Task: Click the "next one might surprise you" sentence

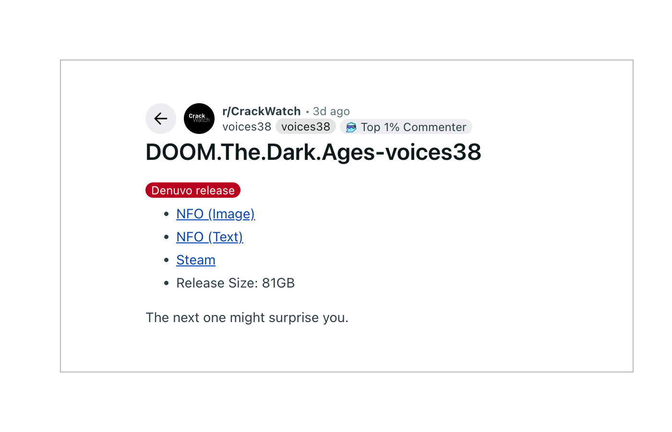Action: [247, 318]
